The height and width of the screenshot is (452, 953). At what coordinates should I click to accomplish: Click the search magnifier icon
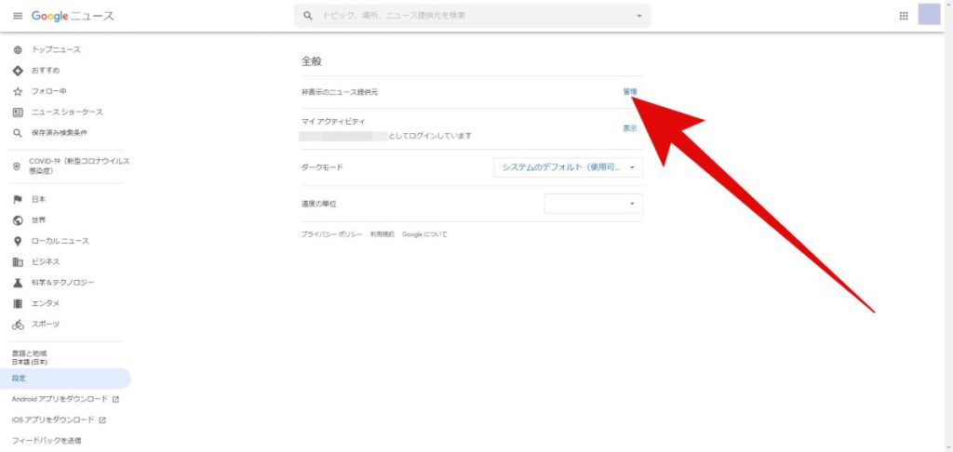308,16
